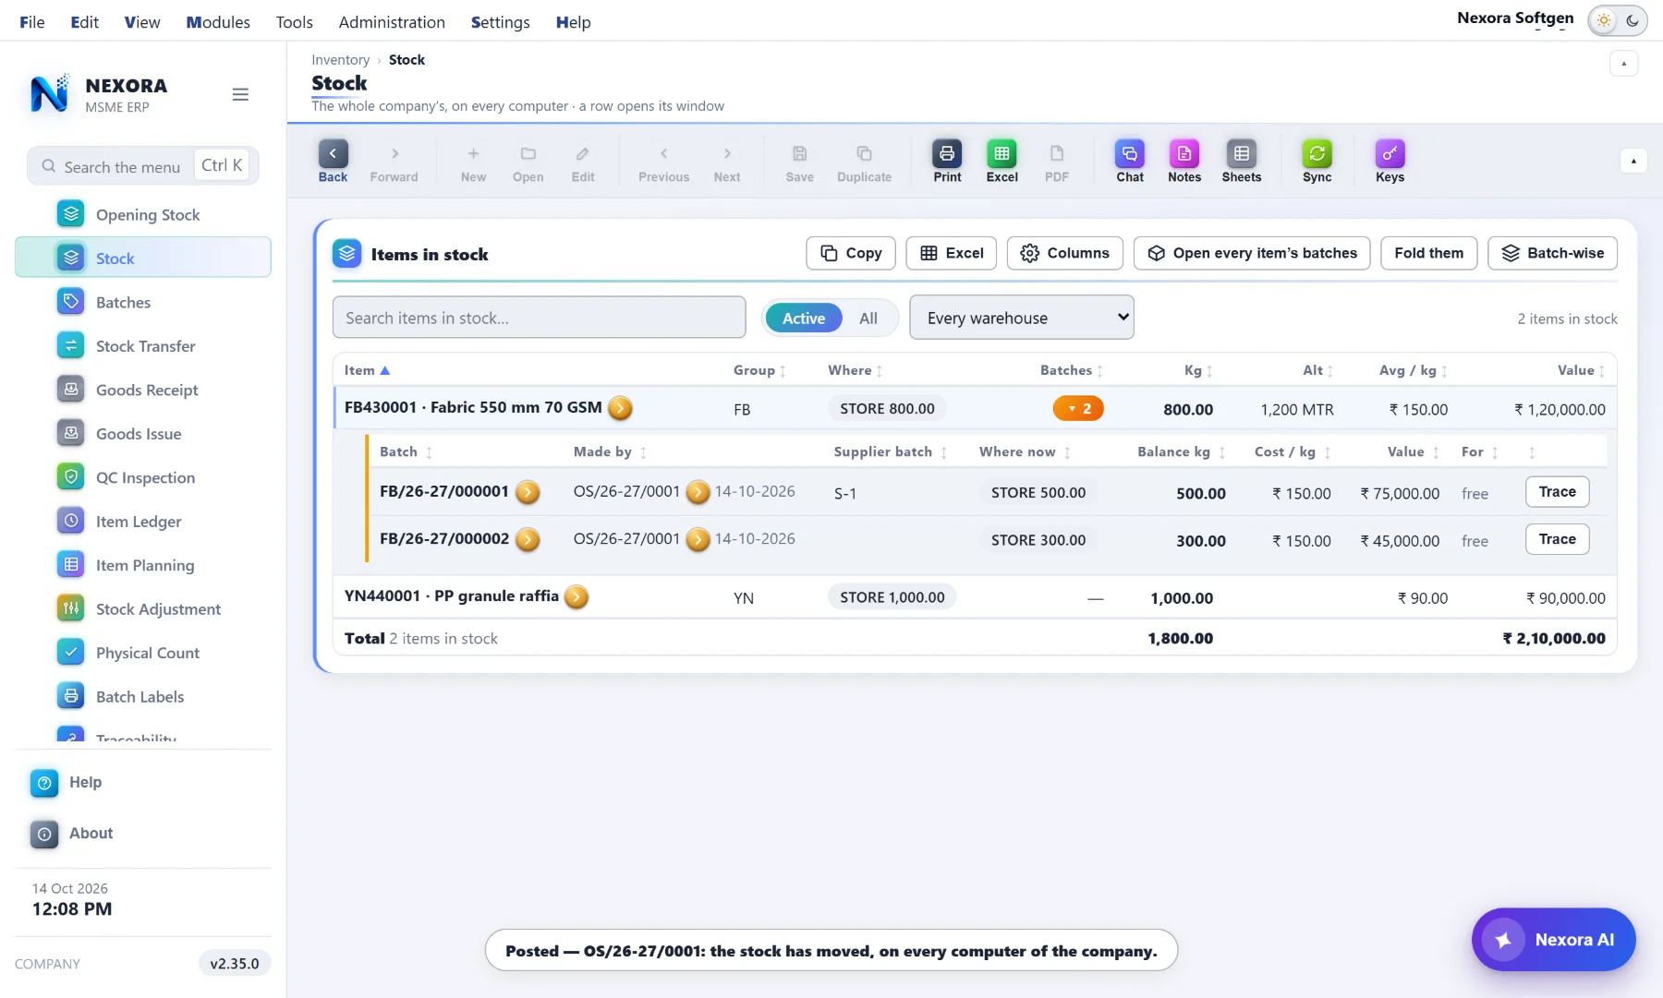Switch to light theme sun toggle

(x=1604, y=20)
